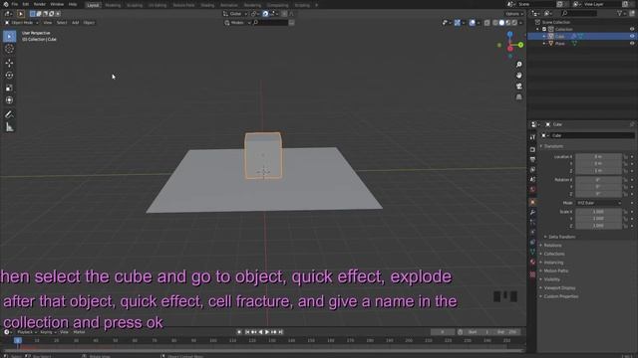This screenshot has width=638, height=358.
Task: Click the timeline play button
Action: click(267, 332)
